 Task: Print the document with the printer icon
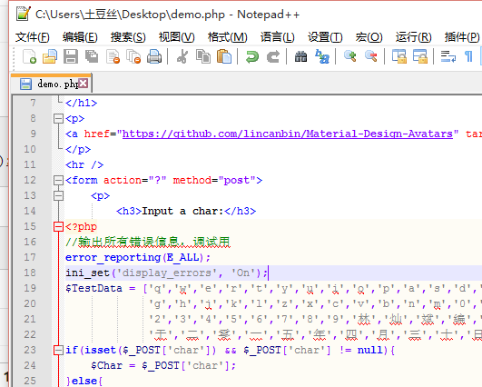point(154,56)
